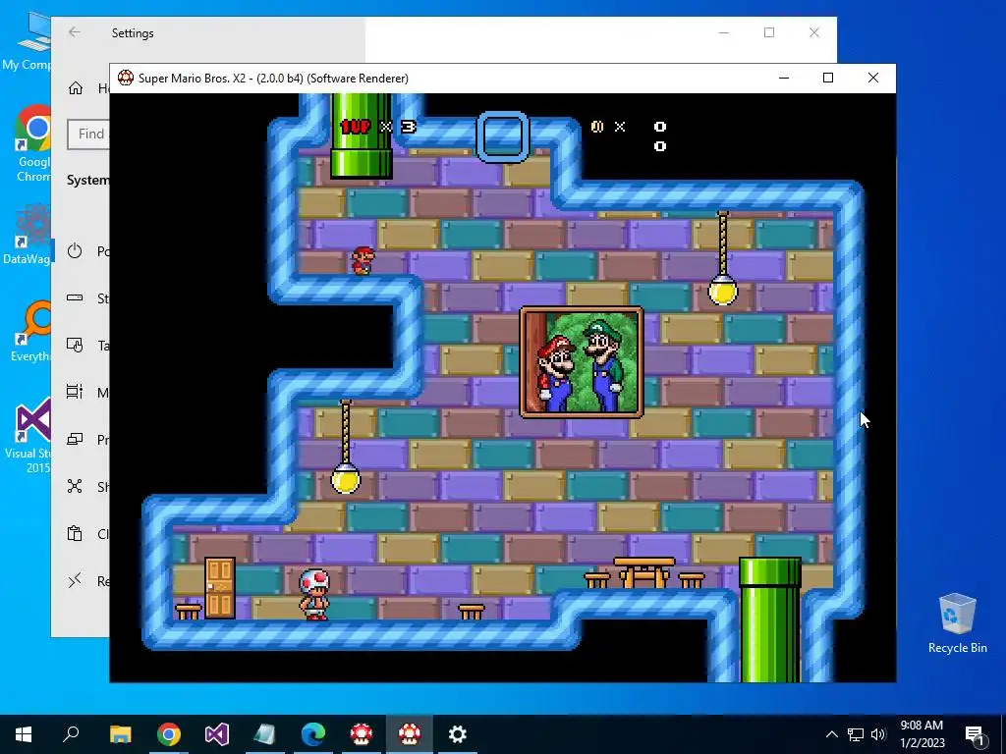Select the Shared experiences icon in the Settings sidebar
Viewport: 1006px width, 754px height.
point(75,486)
